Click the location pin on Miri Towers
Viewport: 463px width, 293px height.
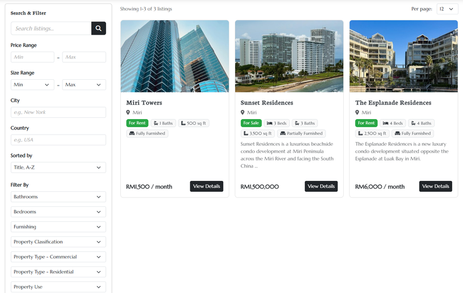click(128, 113)
